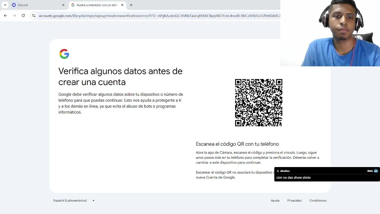Close the Discord tab
This screenshot has height=214, width=380.
point(63,5)
